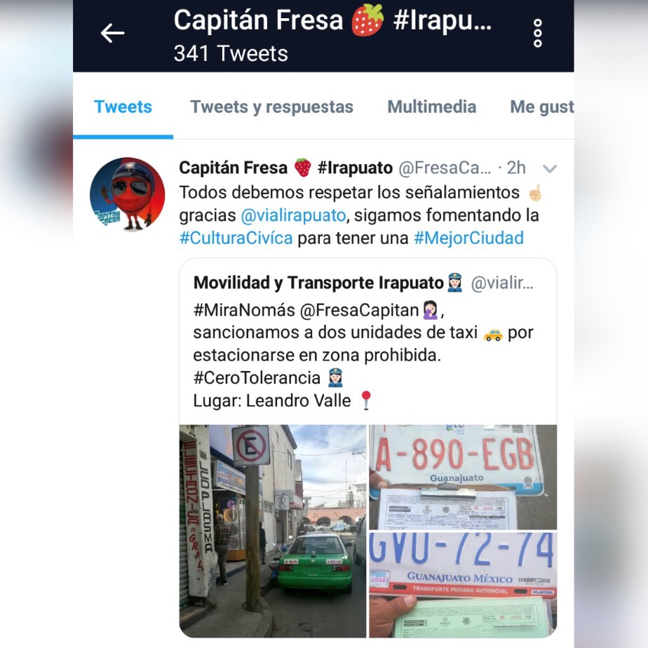Screen dimensions: 648x648
Task: Open the @FresaCa... handle in tweet
Action: [x=445, y=168]
